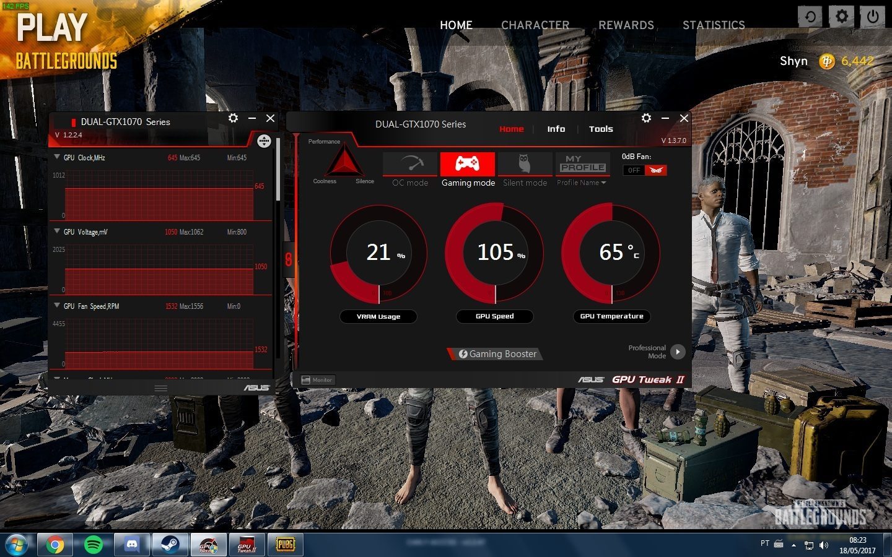Click the 6,442 BP balance
Image resolution: width=892 pixels, height=557 pixels.
pos(857,61)
